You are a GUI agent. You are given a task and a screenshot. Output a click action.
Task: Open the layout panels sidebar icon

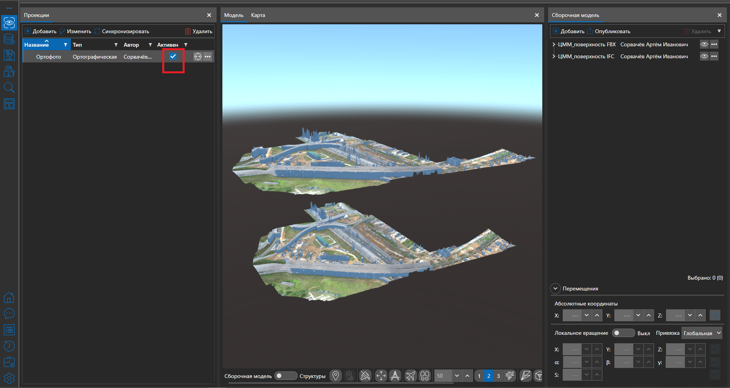pos(9,104)
